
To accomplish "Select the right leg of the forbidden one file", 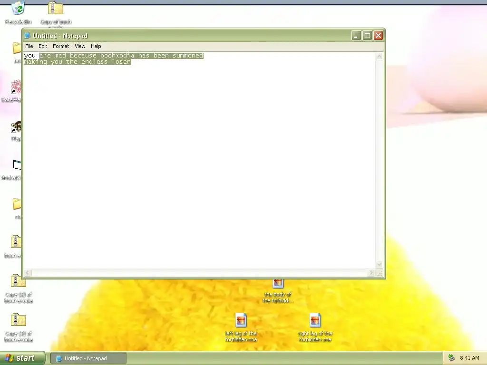I will pos(315,327).
